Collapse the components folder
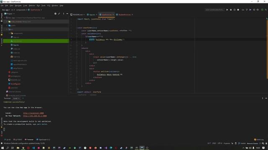 [9, 33]
